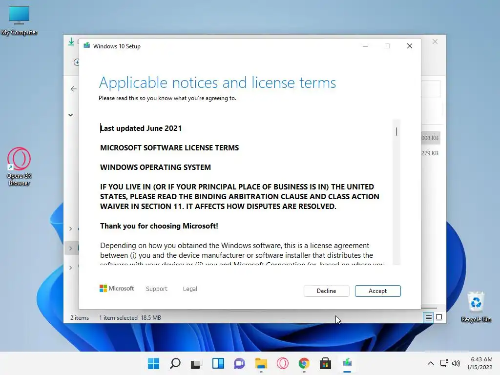The image size is (500, 375).
Task: Open Microsoft Store from taskbar
Action: click(326, 363)
